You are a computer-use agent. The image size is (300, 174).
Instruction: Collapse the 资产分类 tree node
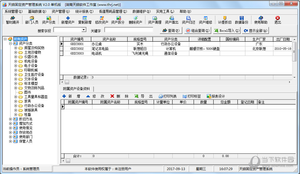[x=11, y=43]
